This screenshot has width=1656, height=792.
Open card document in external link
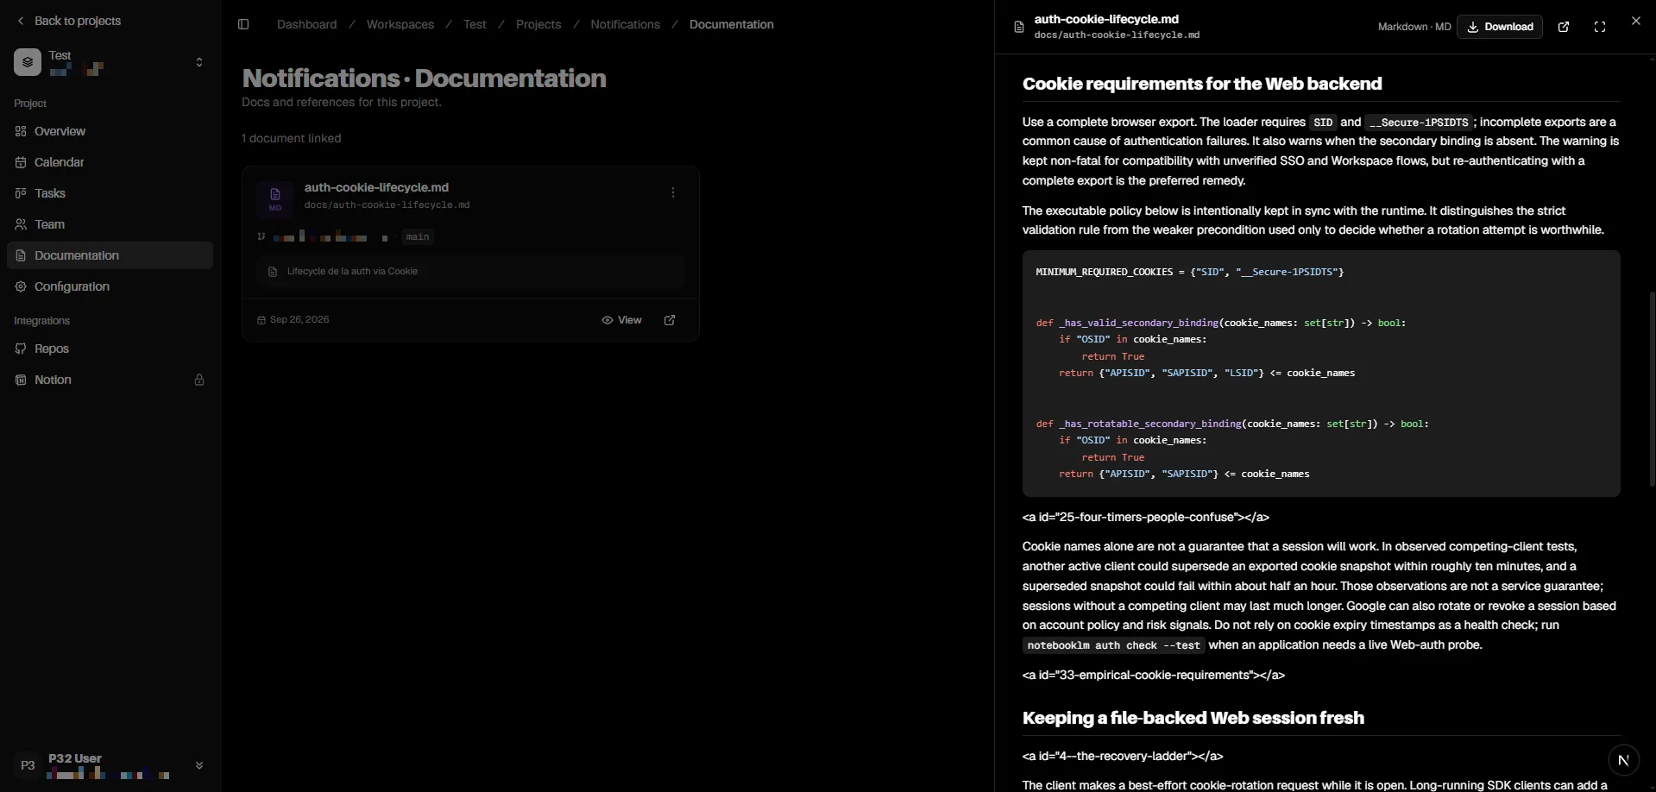pyautogui.click(x=670, y=320)
